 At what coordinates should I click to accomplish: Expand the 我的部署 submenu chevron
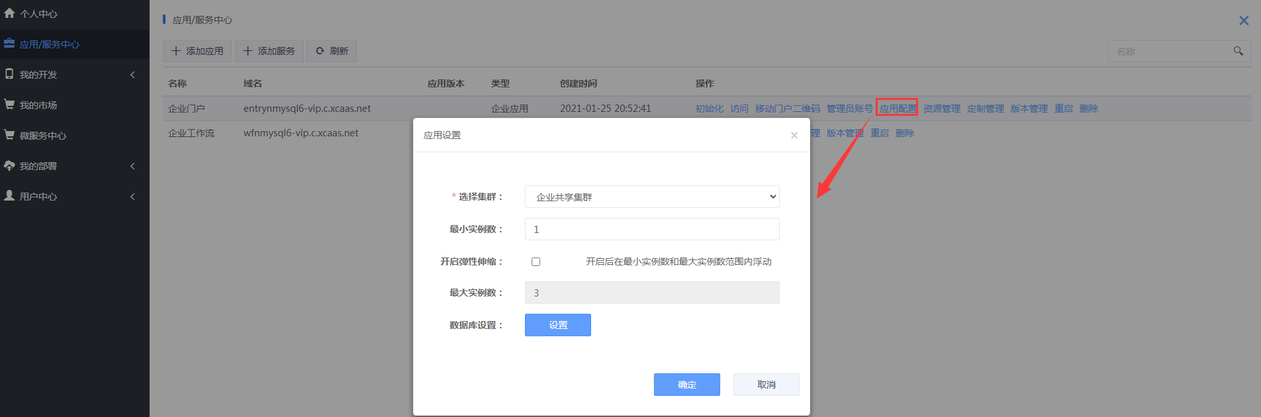(132, 166)
